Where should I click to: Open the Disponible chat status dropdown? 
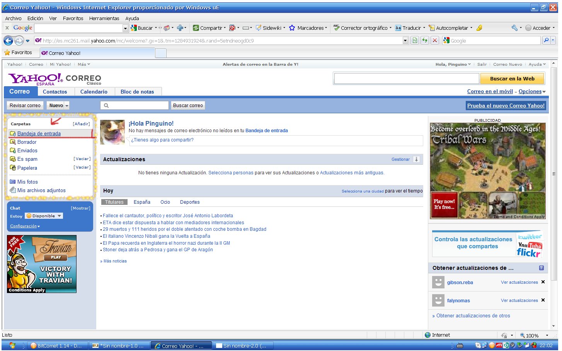tap(44, 216)
